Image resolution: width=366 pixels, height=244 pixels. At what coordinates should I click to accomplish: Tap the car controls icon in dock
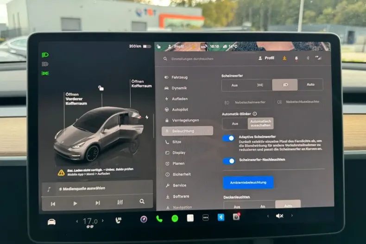click(51, 222)
